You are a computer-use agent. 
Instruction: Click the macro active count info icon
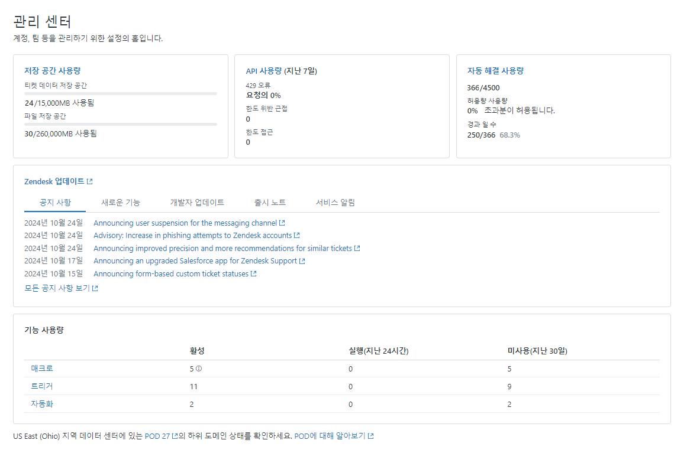(199, 369)
